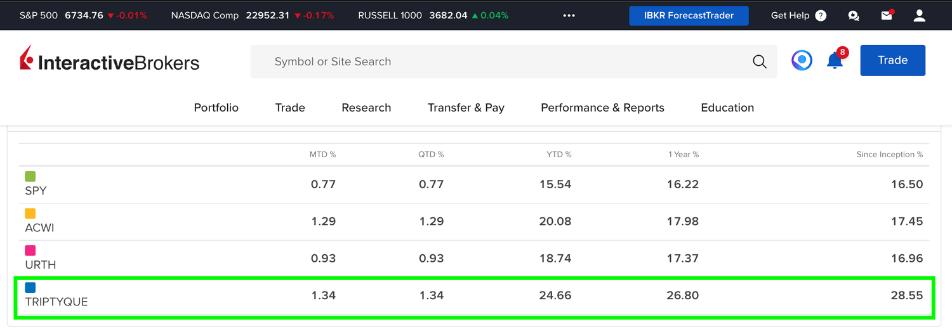Open the Portfolio menu

(216, 108)
